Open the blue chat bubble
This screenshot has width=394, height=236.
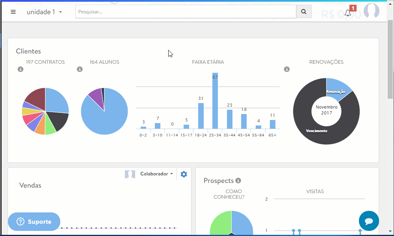click(369, 221)
